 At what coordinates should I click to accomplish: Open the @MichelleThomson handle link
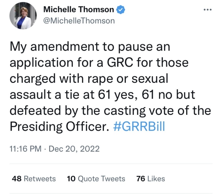[79, 21]
